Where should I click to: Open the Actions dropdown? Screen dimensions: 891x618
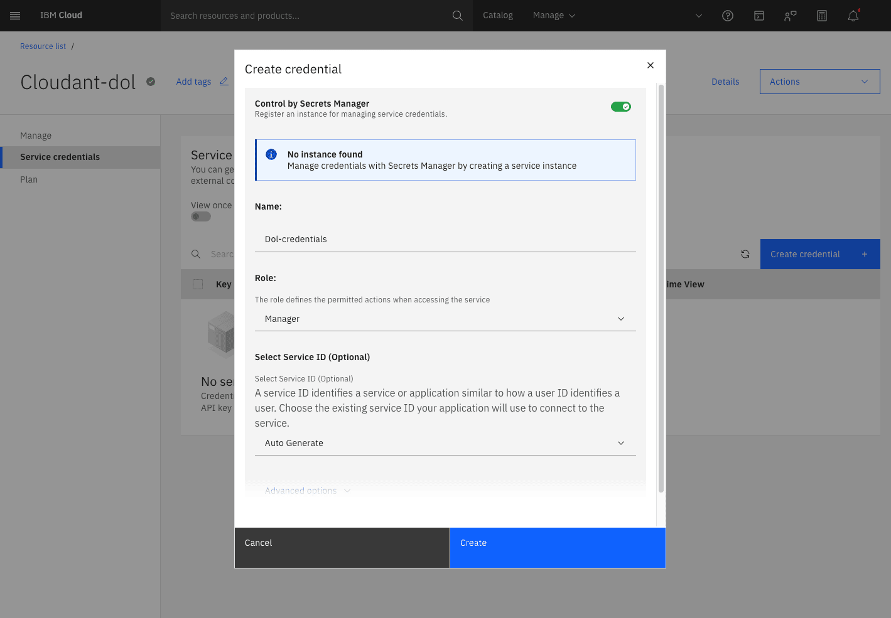(819, 82)
